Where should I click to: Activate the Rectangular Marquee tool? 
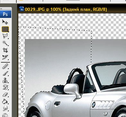tap(5, 29)
